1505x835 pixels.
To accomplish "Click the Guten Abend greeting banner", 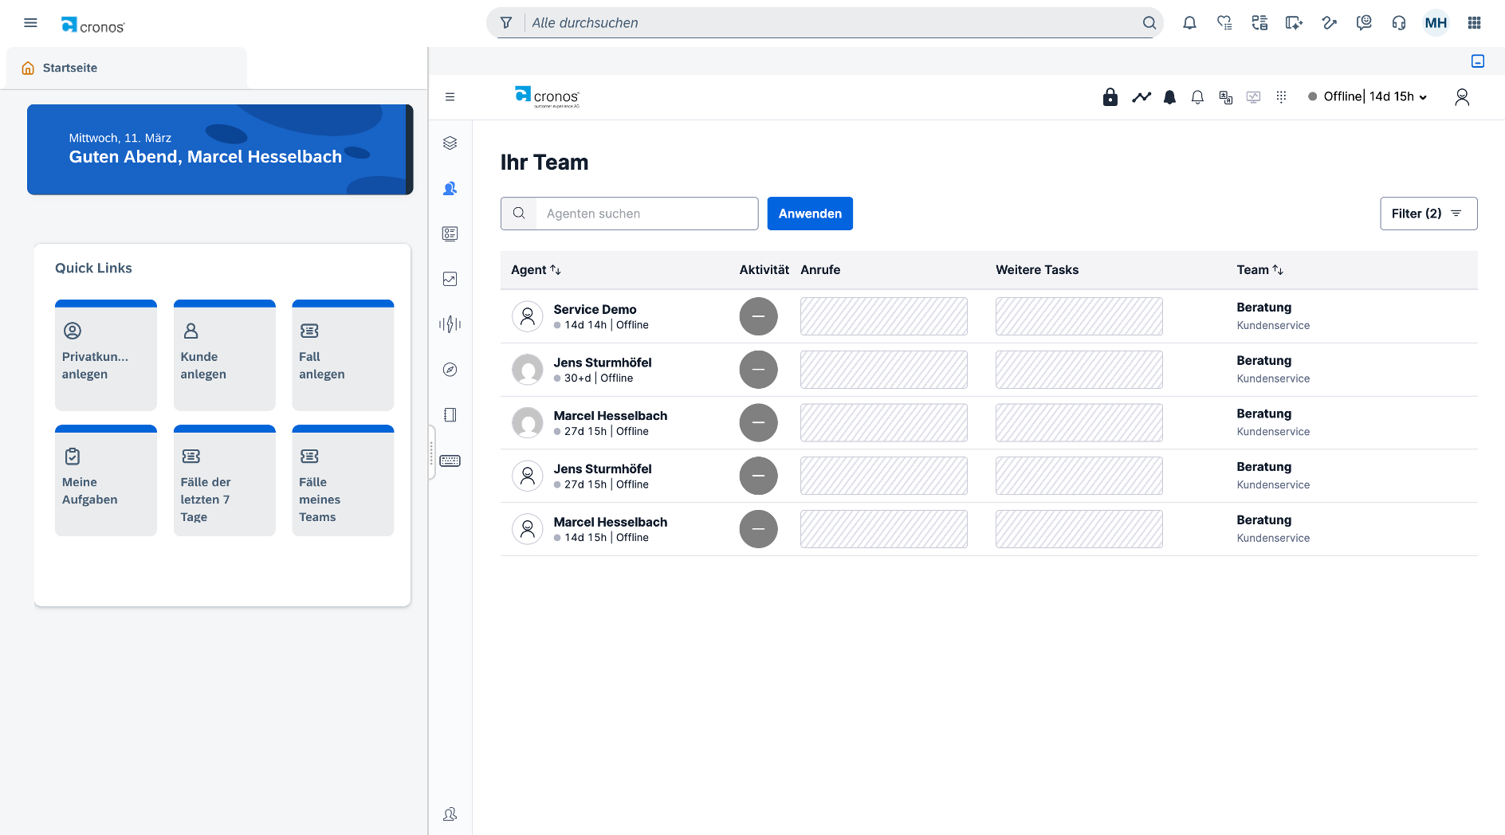I will click(220, 150).
